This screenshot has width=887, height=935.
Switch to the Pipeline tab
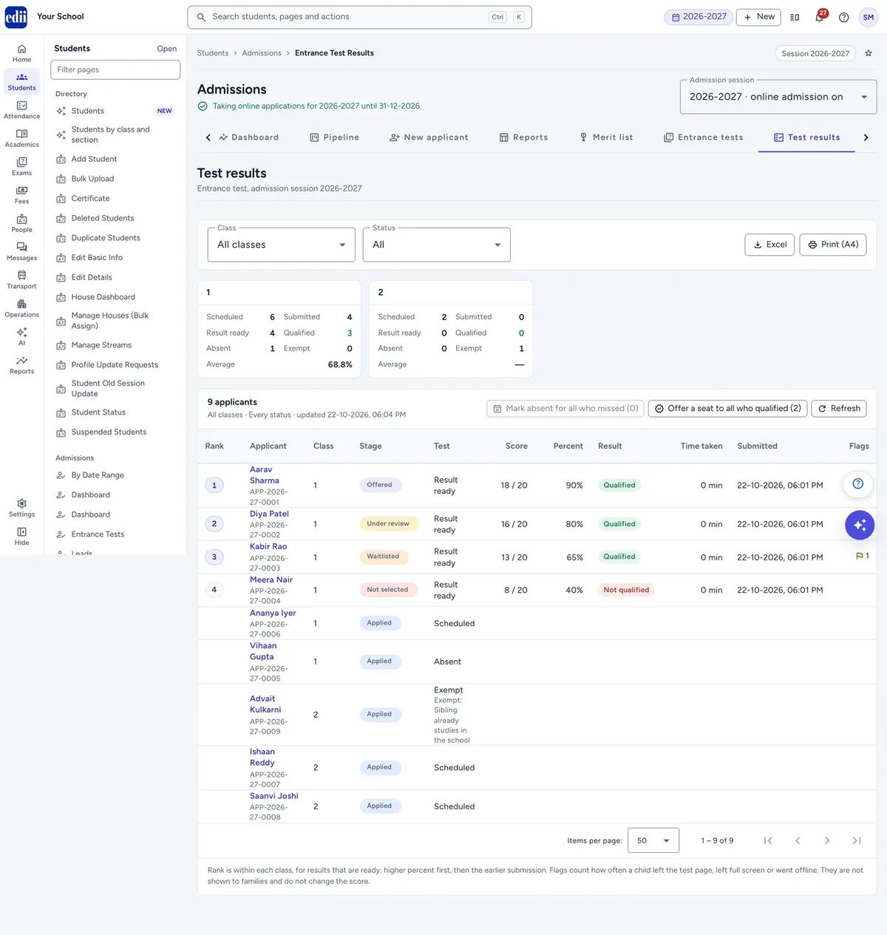point(334,137)
